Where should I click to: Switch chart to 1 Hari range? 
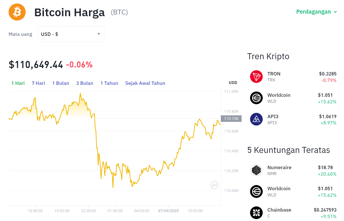[x=18, y=83]
